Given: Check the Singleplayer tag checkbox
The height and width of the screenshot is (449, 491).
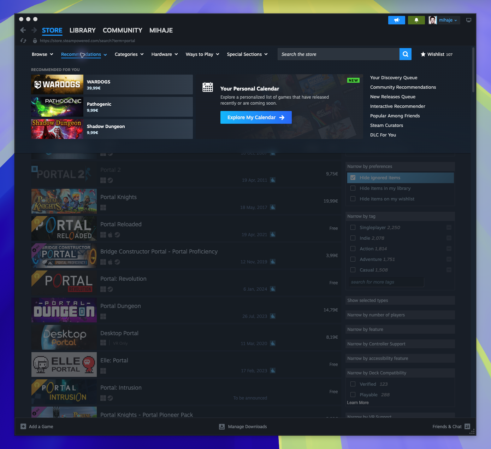Looking at the screenshot, I should [x=353, y=227].
